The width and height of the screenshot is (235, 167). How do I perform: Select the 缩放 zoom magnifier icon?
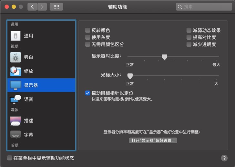point(15,71)
